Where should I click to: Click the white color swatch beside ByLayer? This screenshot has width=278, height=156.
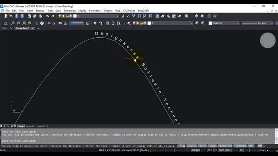[210, 23]
